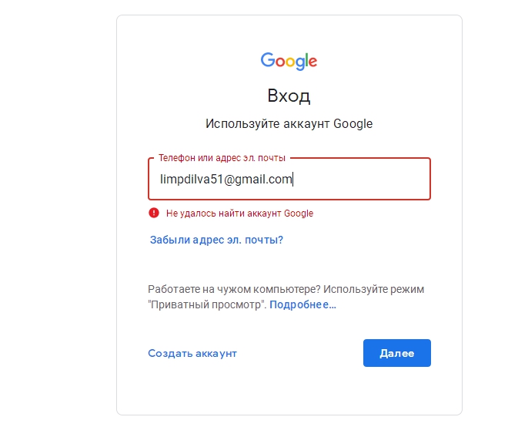Click the Вход heading
518x427 pixels.
click(x=289, y=96)
